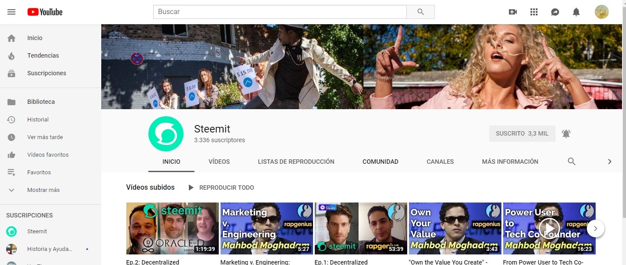The image size is (626, 265).
Task: Open Favoritos playlist in sidebar
Action: tap(51, 172)
